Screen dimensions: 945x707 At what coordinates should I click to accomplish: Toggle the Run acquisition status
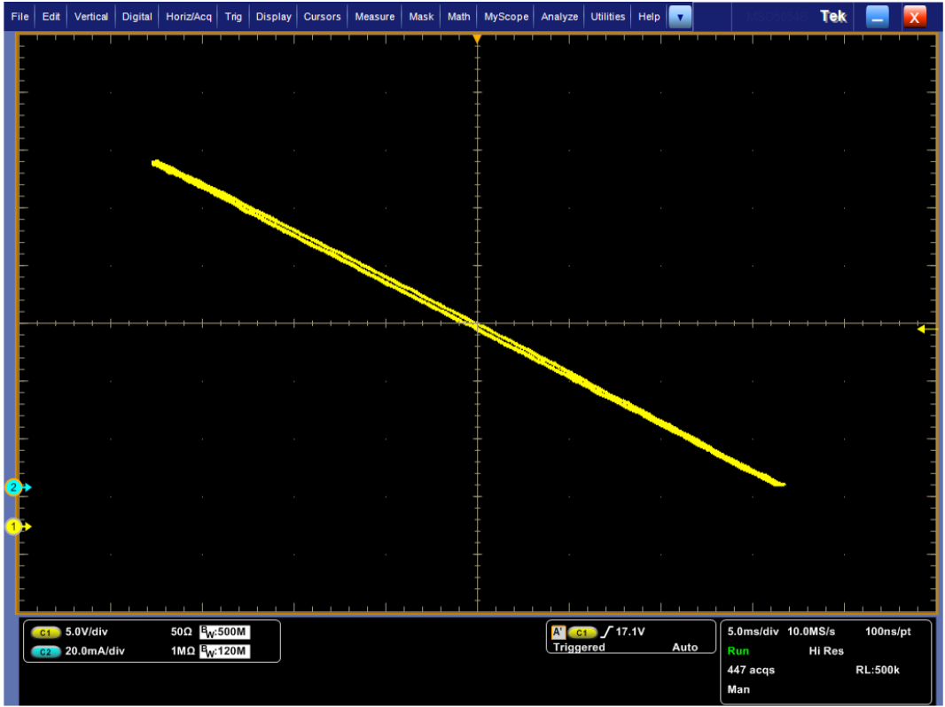(737, 650)
